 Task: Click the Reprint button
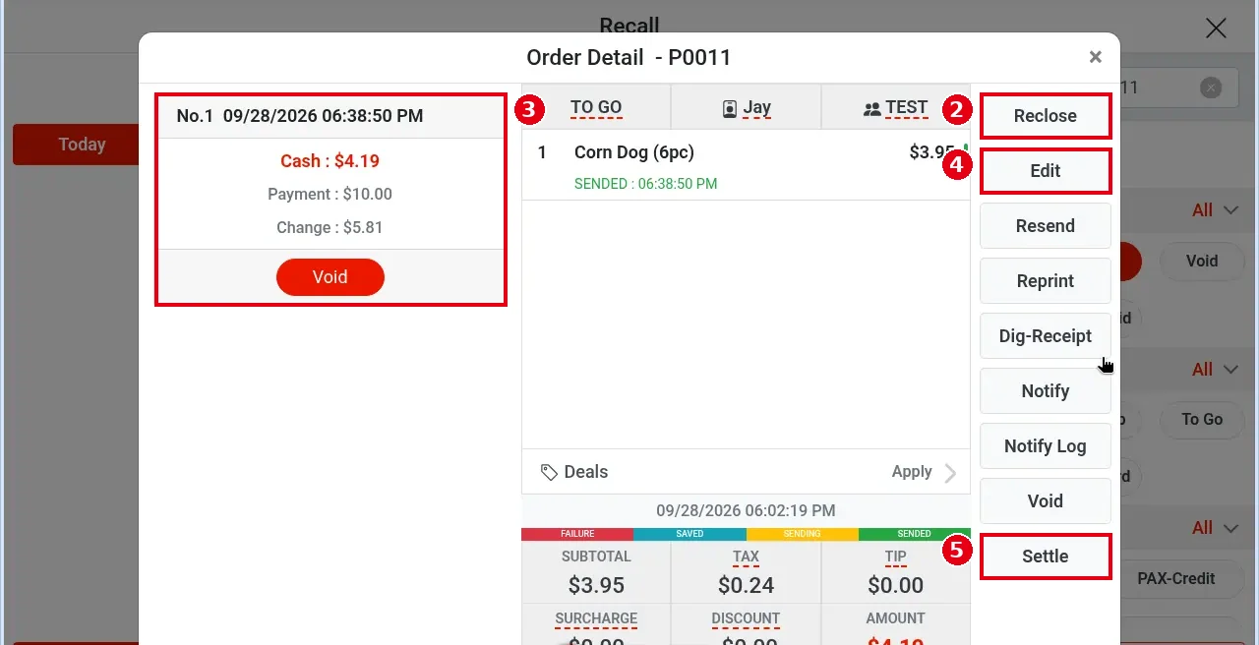click(1046, 281)
